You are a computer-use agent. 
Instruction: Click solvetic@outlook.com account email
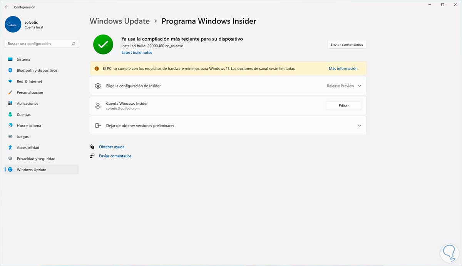(123, 109)
